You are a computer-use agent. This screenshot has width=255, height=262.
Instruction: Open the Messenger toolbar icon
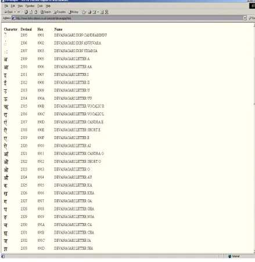point(106,12)
